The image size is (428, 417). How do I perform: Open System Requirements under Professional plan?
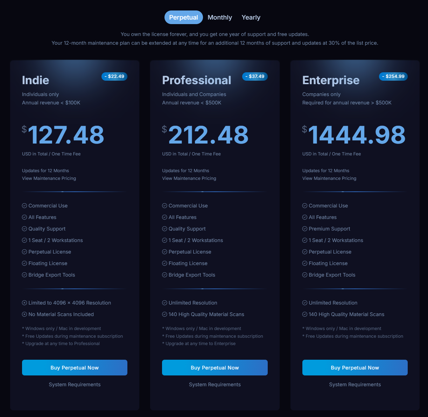(215, 385)
